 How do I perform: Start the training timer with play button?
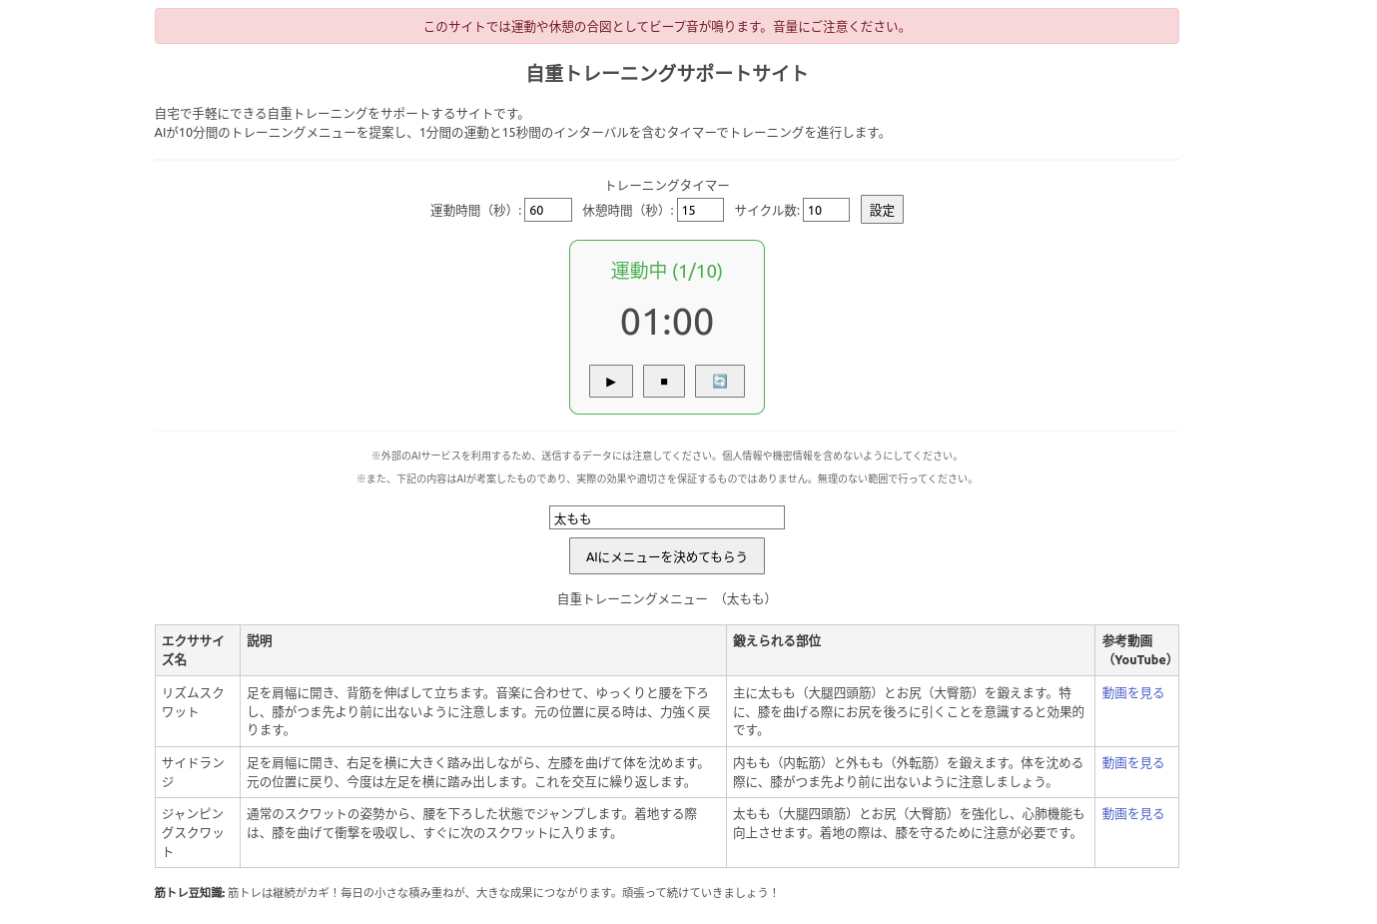coord(611,382)
